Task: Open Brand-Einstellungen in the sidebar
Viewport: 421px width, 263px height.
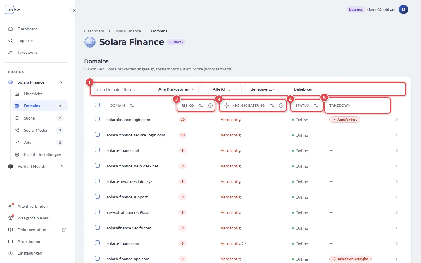Action: tap(40, 155)
